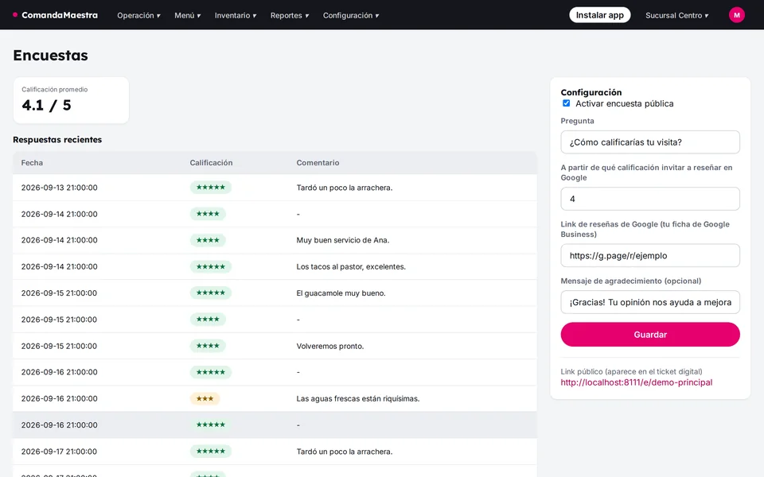
Task: Click the Encuestas page title
Action: click(50, 56)
